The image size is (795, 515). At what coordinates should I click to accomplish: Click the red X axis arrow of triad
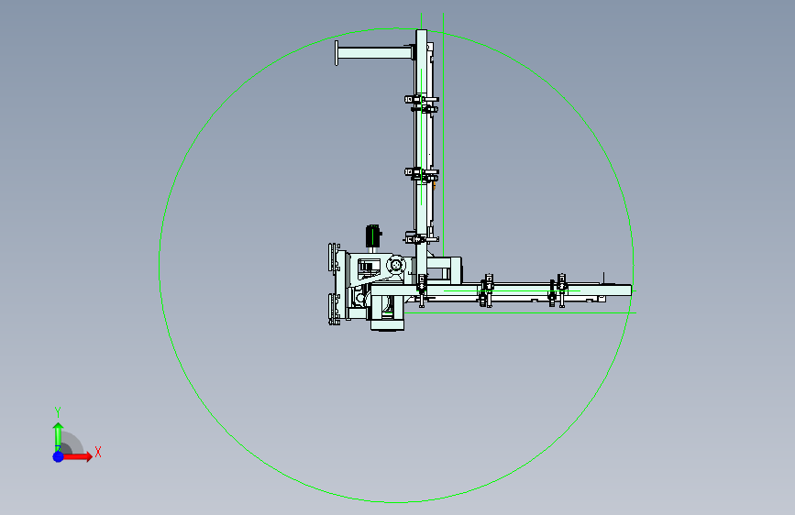(77, 456)
